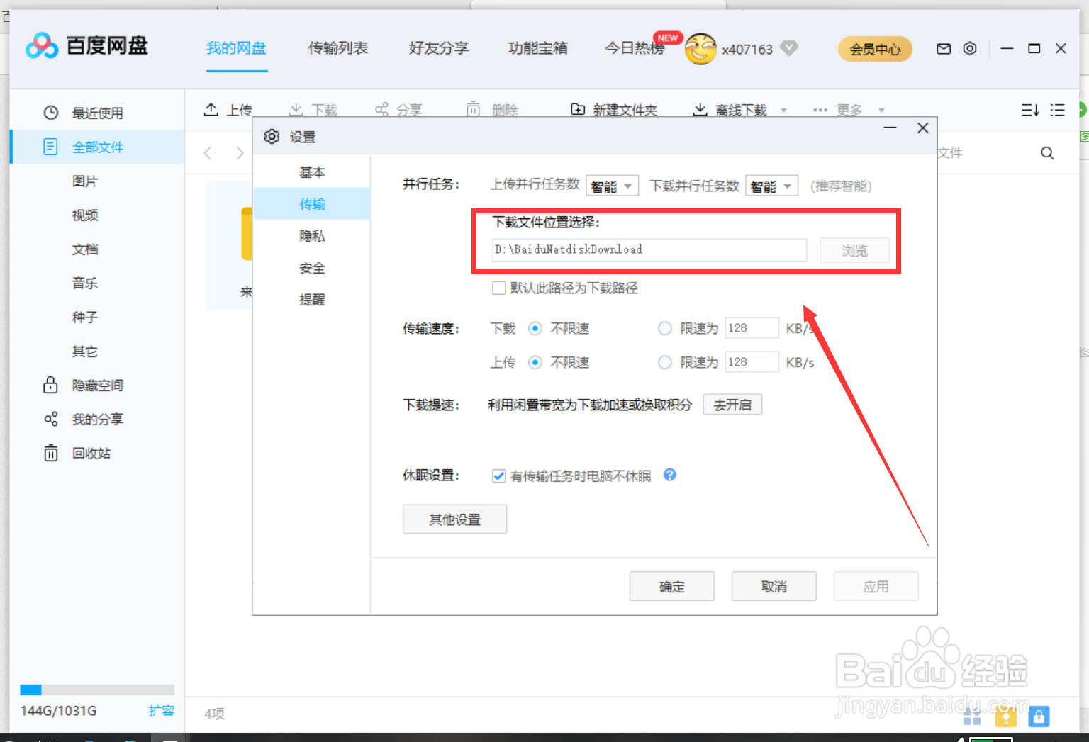Image resolution: width=1089 pixels, height=742 pixels.
Task: Select upload unlimited speed radio
Action: click(535, 362)
